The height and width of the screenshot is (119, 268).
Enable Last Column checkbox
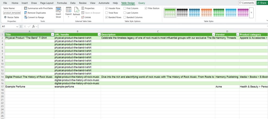[125, 13]
